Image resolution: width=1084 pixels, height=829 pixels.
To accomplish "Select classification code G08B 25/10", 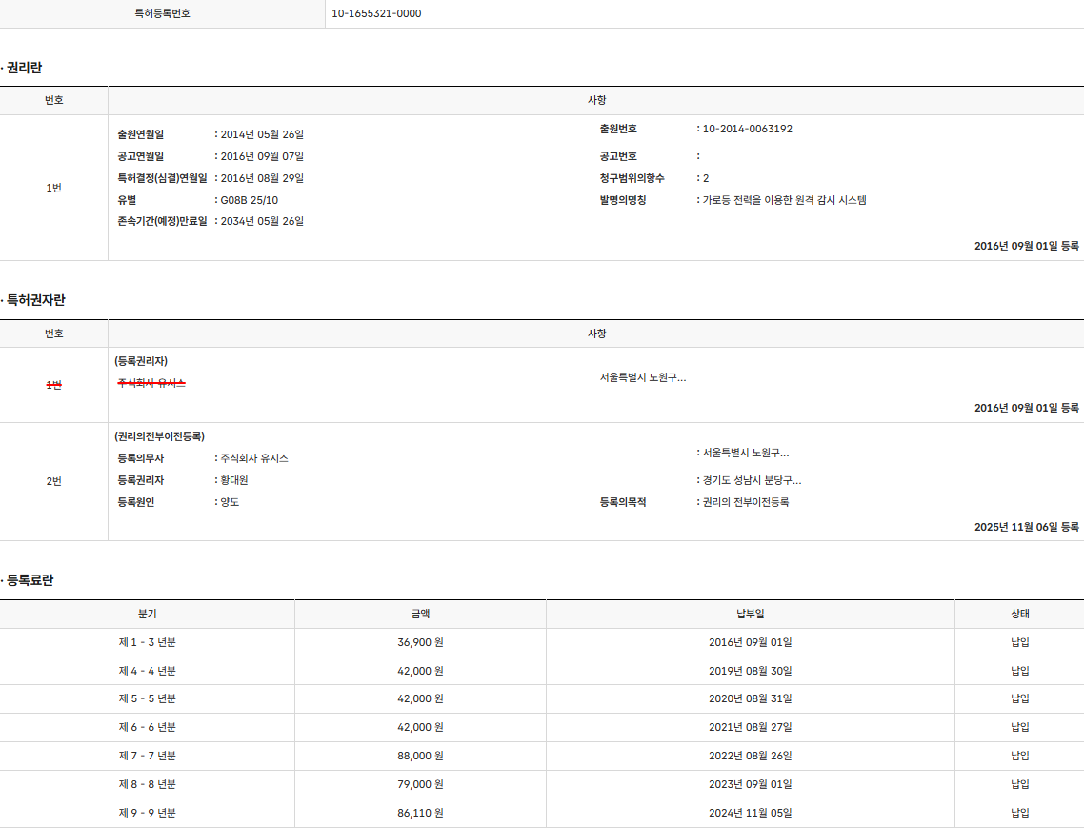I will tap(249, 200).
